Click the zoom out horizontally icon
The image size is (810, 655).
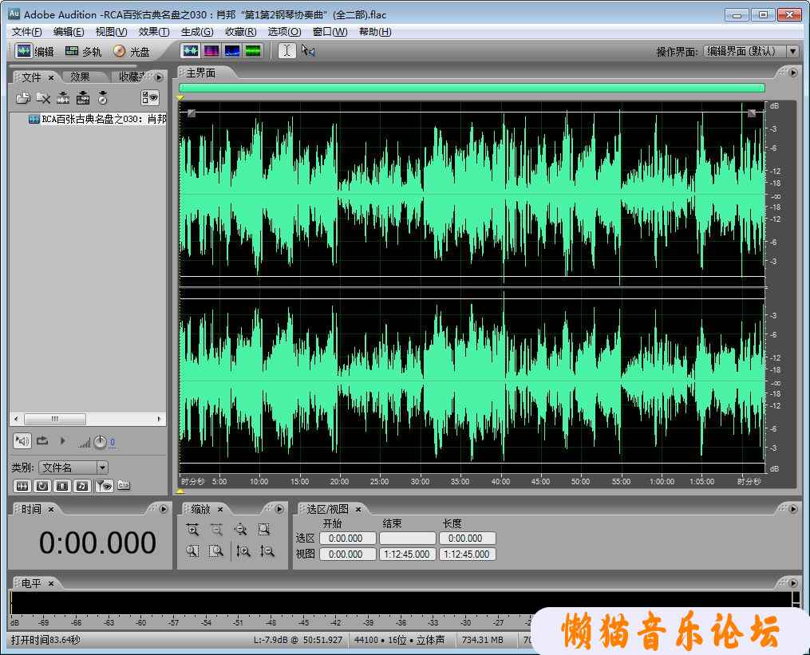pyautogui.click(x=216, y=530)
